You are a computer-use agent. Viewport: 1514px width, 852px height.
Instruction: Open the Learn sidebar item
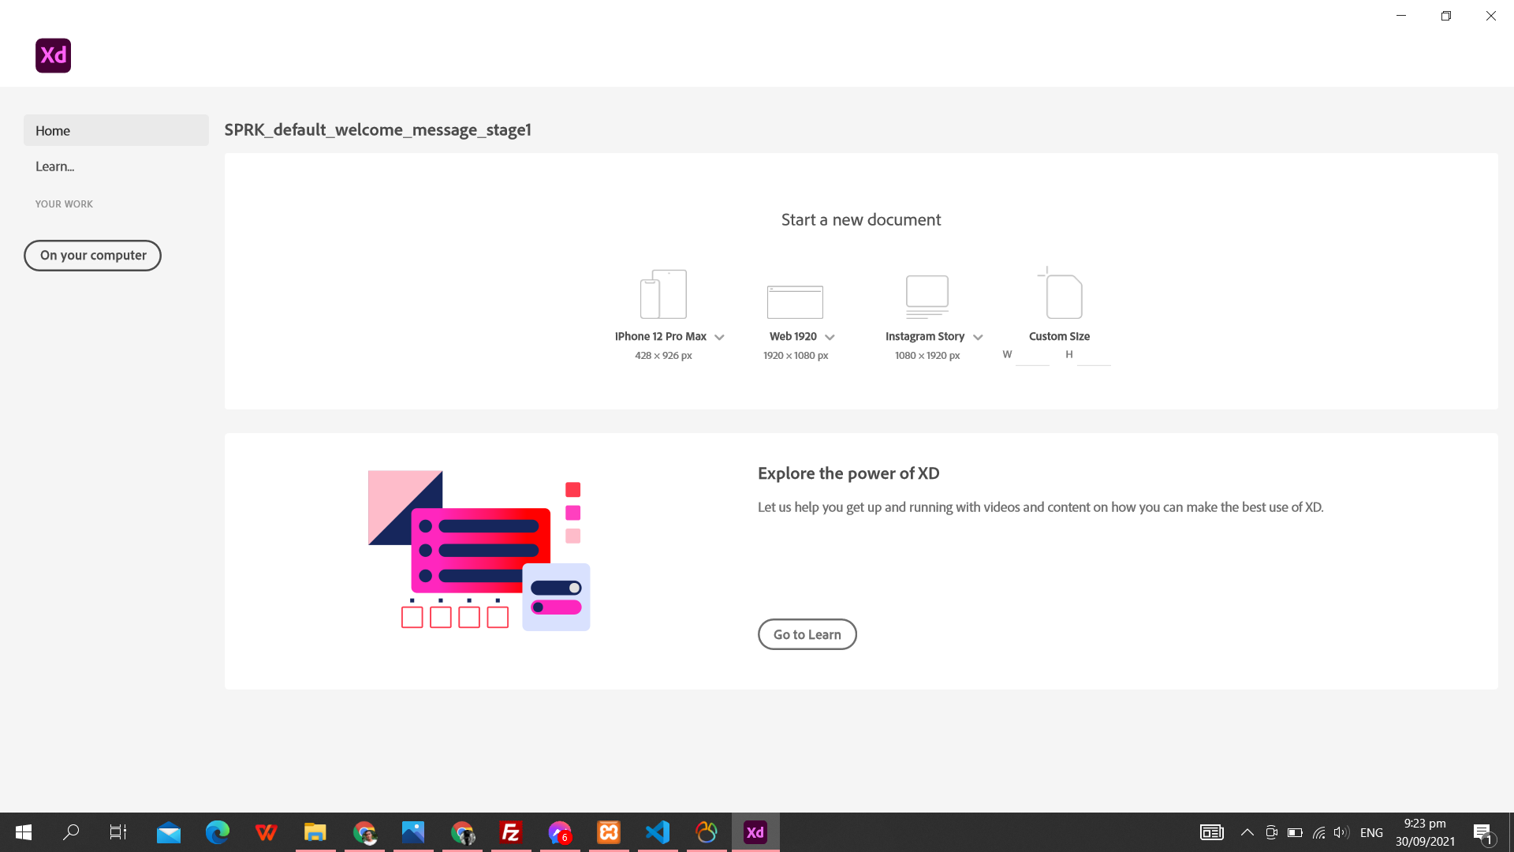pyautogui.click(x=55, y=166)
